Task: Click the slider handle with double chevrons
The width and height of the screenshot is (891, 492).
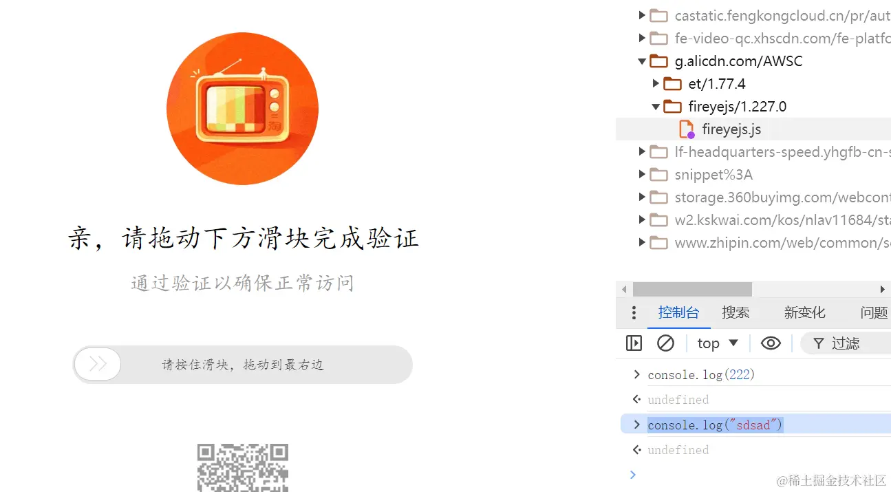Action: click(x=98, y=364)
